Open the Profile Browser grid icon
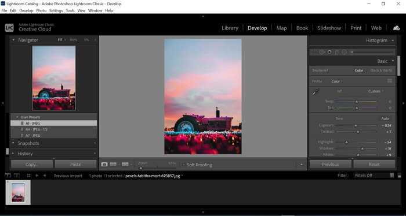 [390, 81]
